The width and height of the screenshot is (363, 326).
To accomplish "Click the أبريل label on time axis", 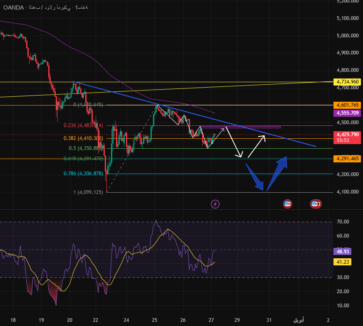I will pyautogui.click(x=298, y=320).
